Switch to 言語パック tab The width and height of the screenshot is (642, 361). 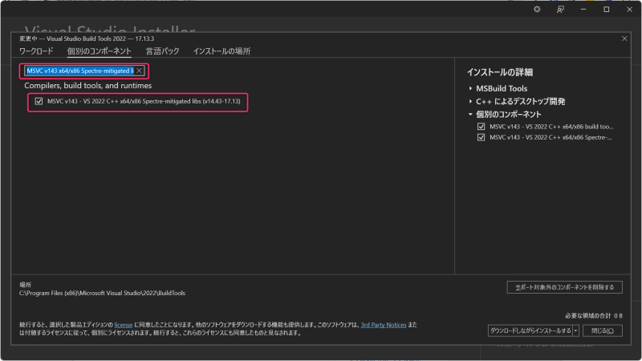(162, 51)
